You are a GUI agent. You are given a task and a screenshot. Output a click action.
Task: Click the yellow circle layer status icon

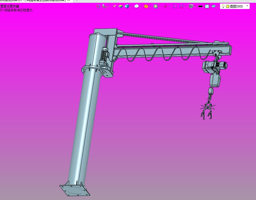click(227, 6)
